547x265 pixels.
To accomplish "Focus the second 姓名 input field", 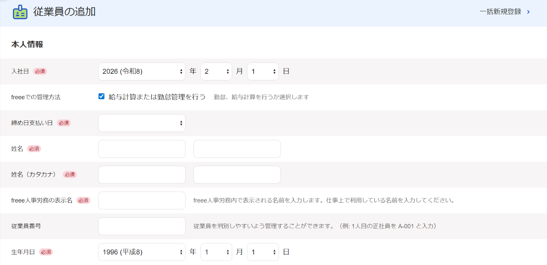I will [237, 149].
